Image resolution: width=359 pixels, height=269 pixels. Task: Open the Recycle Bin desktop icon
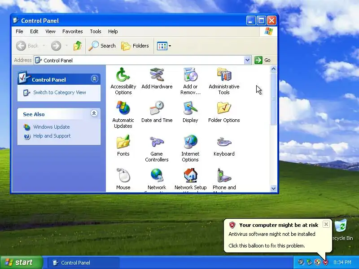tap(342, 230)
